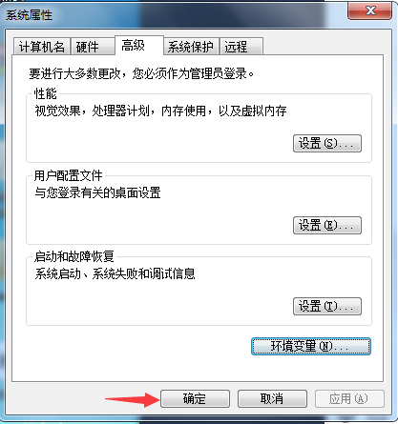This screenshot has height=424, width=398.
Task: Click the 系统属性 title bar text
Action: [29, 15]
